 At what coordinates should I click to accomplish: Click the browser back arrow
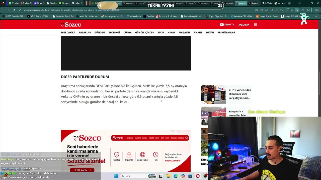pyautogui.click(x=3, y=10)
